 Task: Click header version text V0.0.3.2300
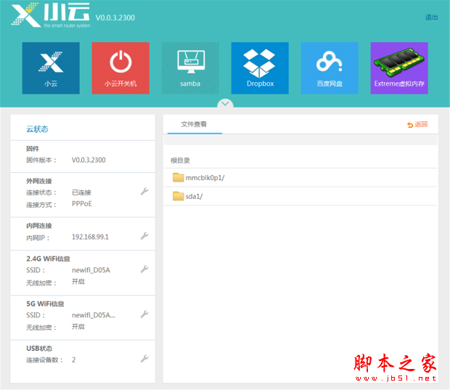pos(115,18)
